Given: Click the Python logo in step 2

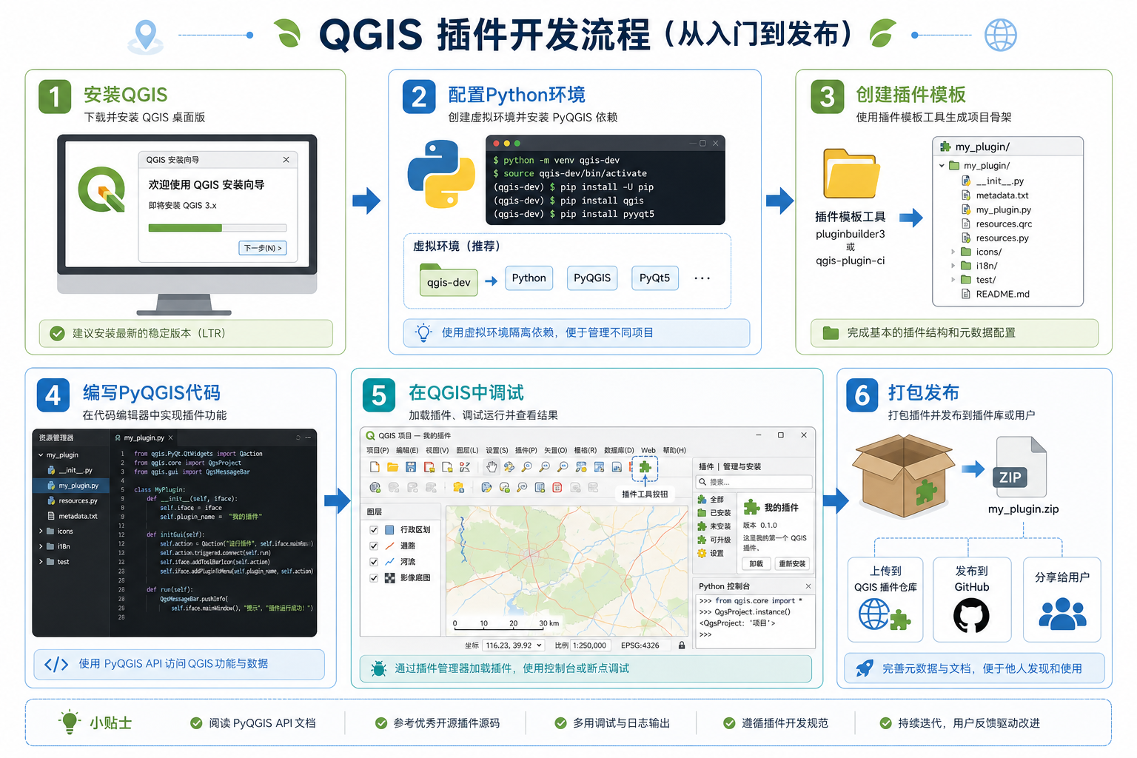Looking at the screenshot, I should click(x=441, y=174).
